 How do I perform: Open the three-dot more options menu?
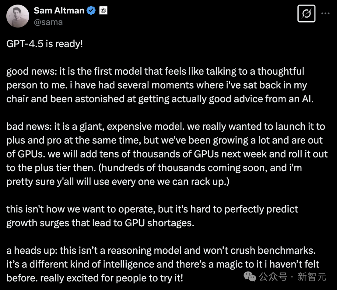[325, 13]
